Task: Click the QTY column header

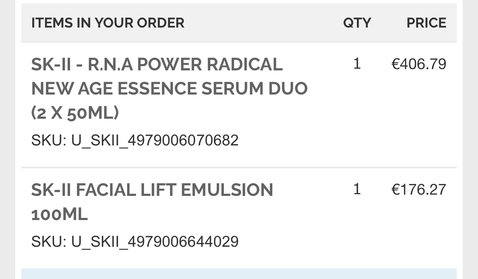Action: 357,23
